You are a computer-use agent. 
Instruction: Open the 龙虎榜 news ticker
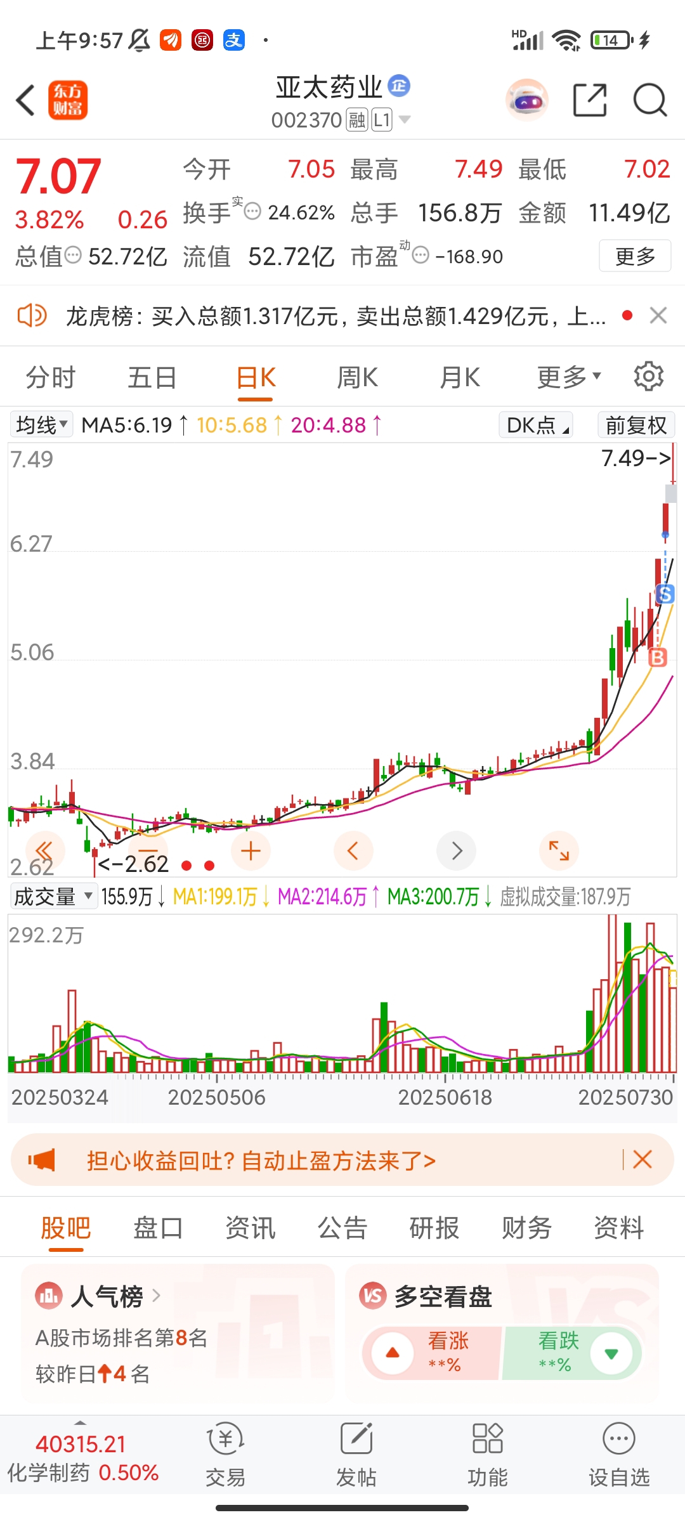pyautogui.click(x=336, y=315)
